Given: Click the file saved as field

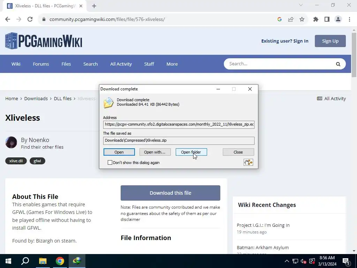Looking at the screenshot, I should [x=179, y=141].
